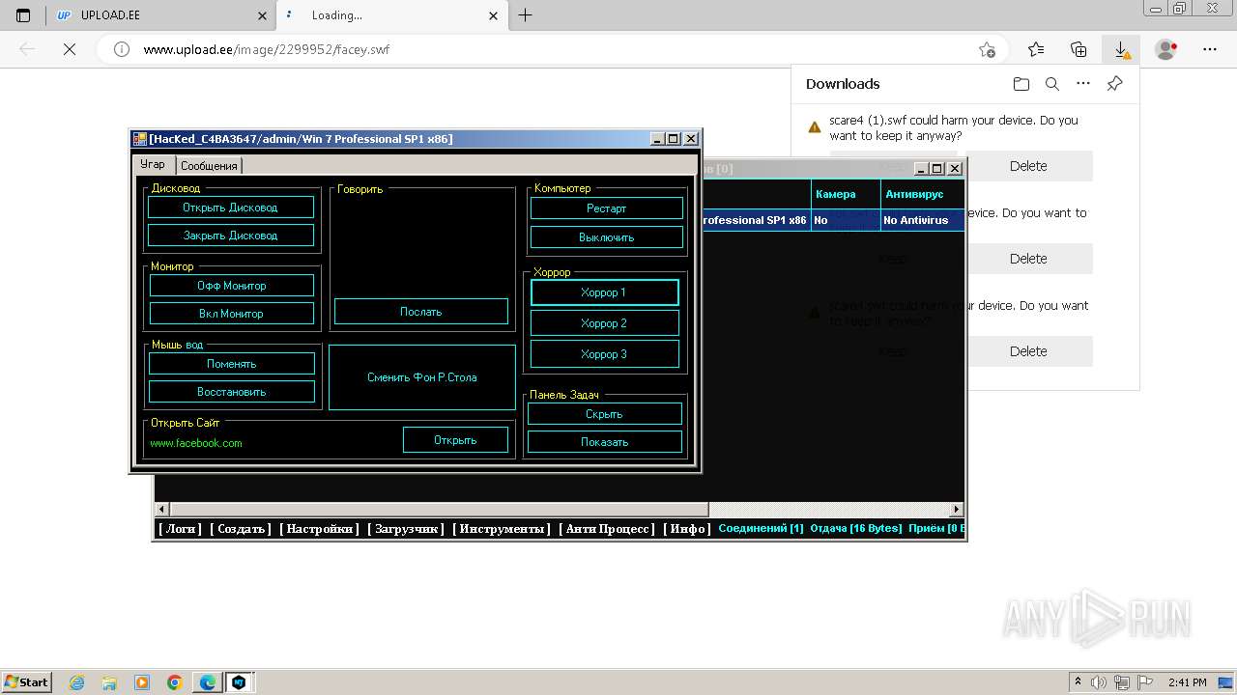Click the browser back arrow
The width and height of the screenshot is (1237, 695).
pyautogui.click(x=27, y=49)
